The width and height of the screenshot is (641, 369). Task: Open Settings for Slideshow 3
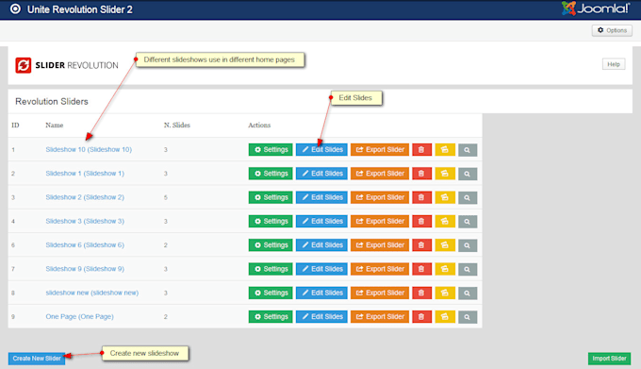[271, 222]
